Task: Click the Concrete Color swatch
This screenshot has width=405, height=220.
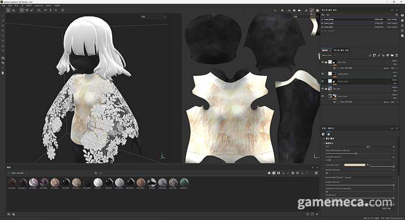Action: coord(355,165)
